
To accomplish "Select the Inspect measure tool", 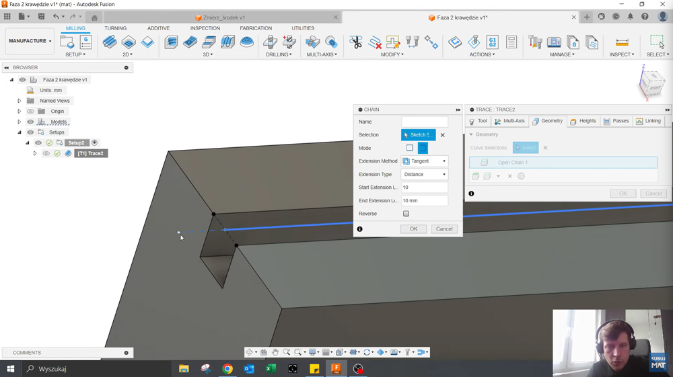I will (x=622, y=42).
